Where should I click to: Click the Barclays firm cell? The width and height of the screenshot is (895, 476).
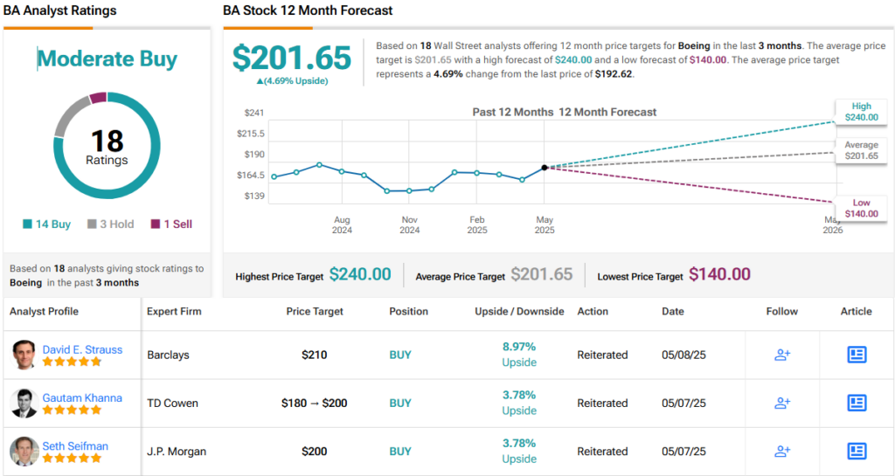[x=168, y=355]
